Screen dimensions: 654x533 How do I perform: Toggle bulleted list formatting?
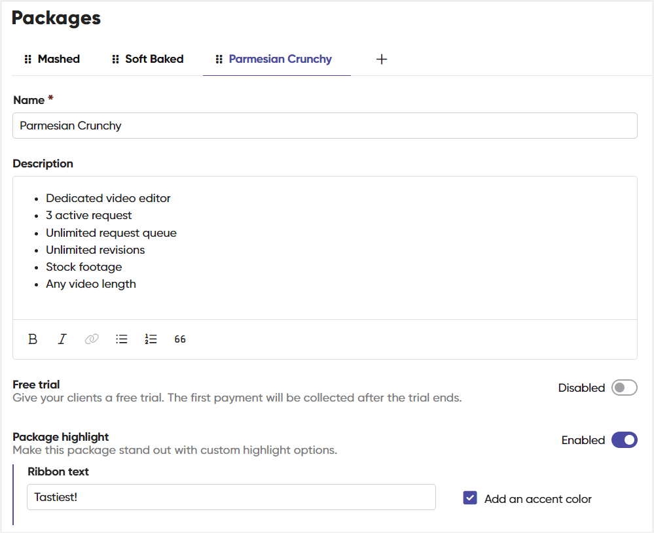click(x=121, y=339)
